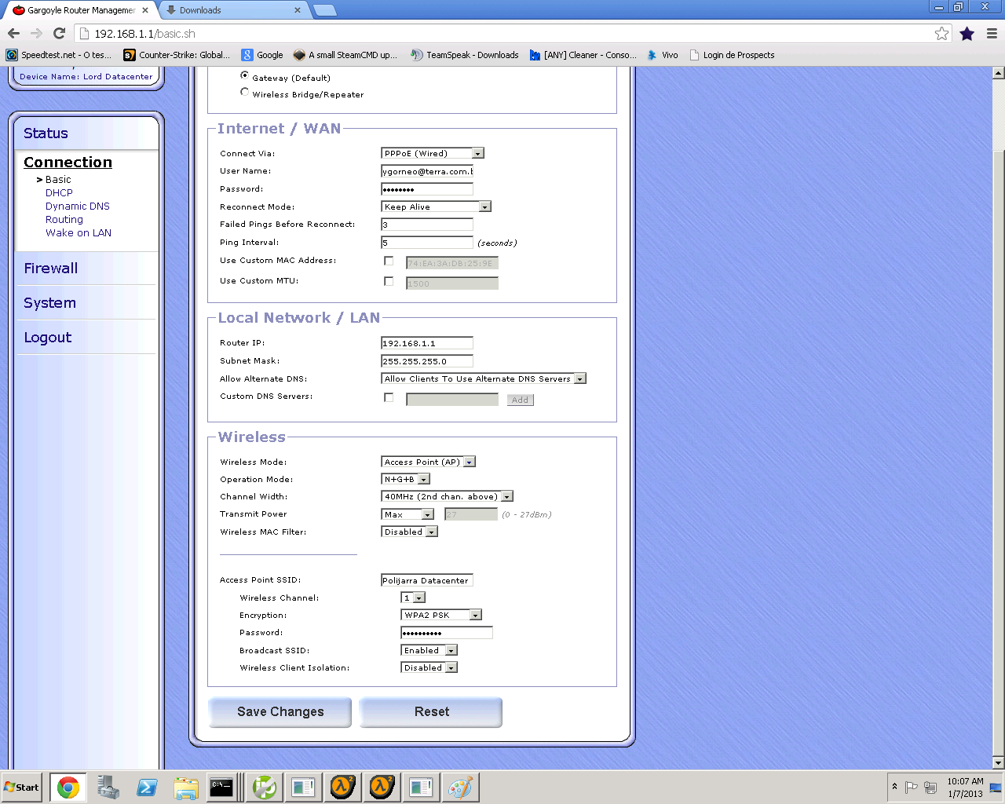Open Server Manager from taskbar
The image size is (1005, 804).
tap(108, 788)
